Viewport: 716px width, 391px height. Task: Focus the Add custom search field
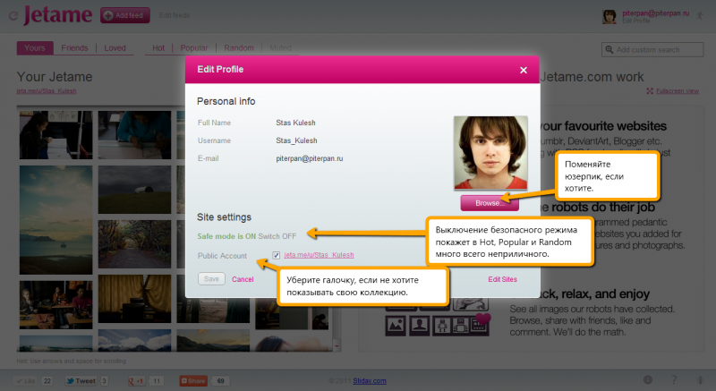coord(652,49)
